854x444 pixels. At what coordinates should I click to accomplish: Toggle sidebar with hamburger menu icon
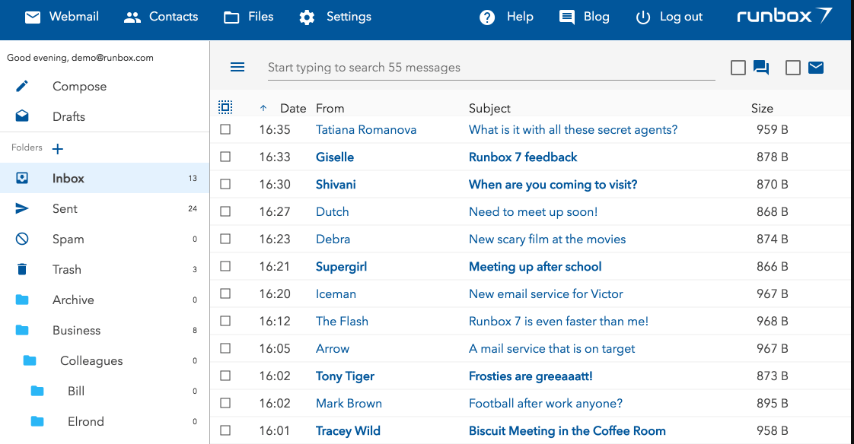click(237, 67)
